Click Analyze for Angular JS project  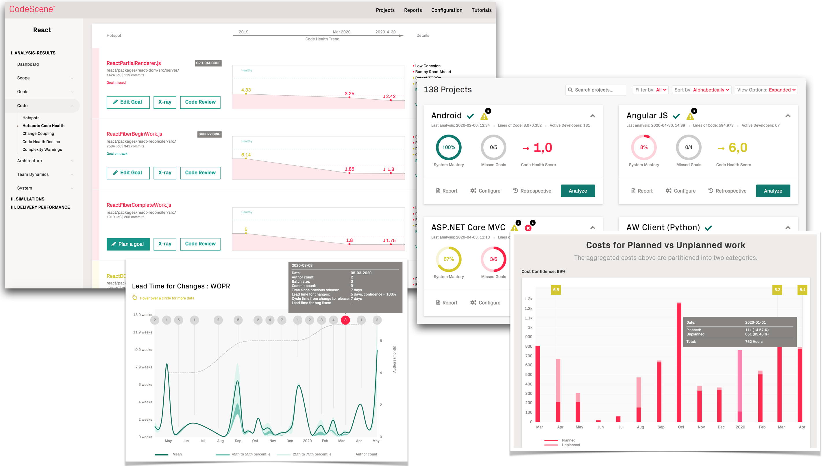coord(773,191)
